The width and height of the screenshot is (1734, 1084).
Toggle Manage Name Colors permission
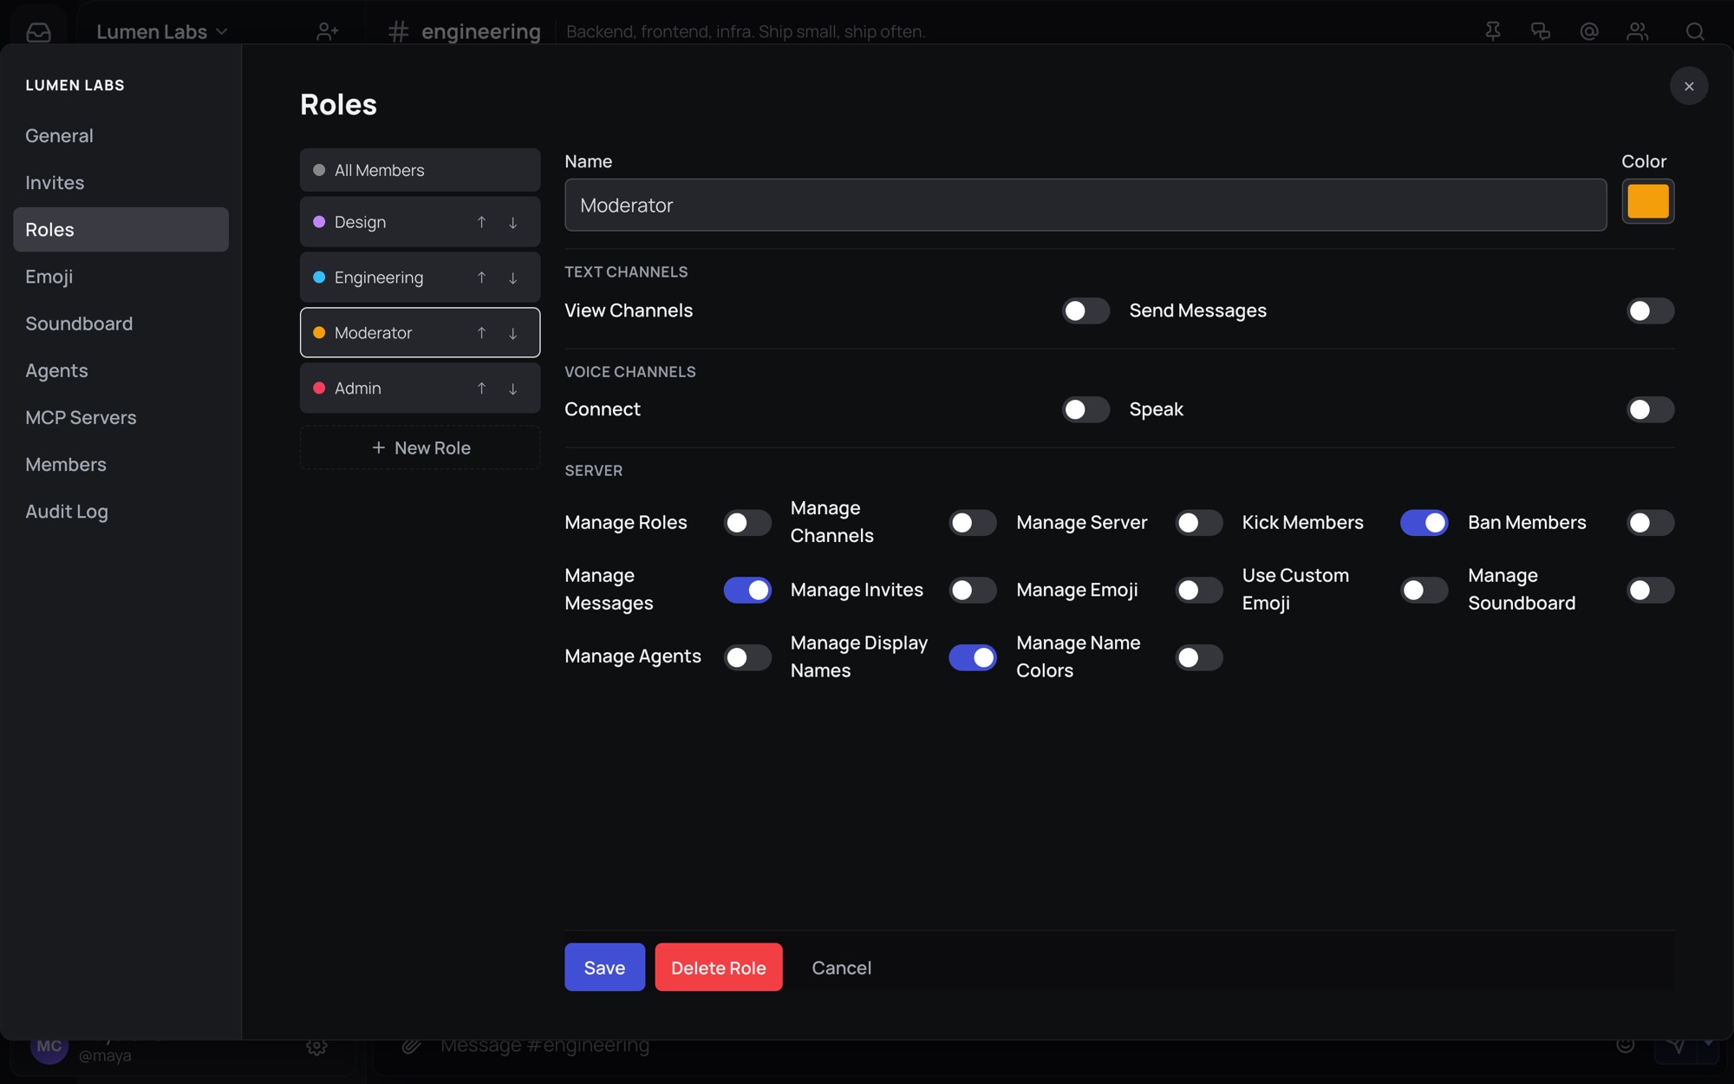pyautogui.click(x=1198, y=657)
